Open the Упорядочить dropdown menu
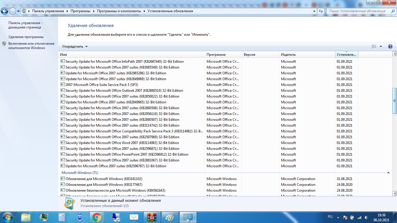This screenshot has width=397, height=223. pyautogui.click(x=75, y=46)
